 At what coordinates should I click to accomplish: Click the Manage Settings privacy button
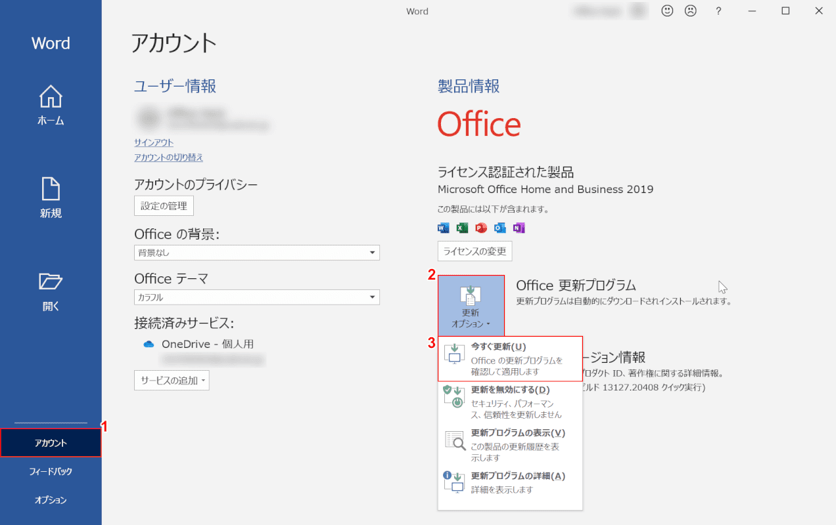point(164,205)
